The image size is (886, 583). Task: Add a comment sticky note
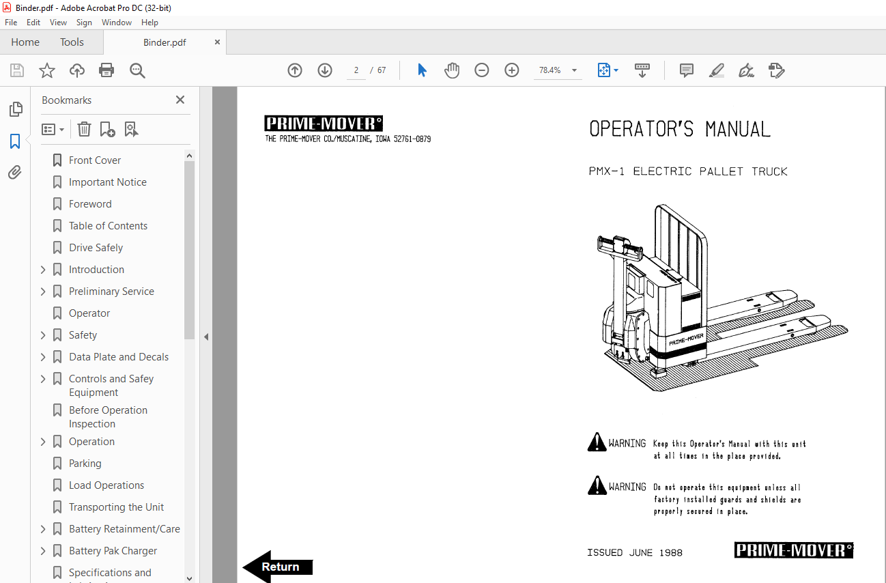[x=687, y=70]
